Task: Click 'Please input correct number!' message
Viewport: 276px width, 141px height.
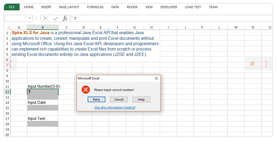Action: pyautogui.click(x=114, y=90)
